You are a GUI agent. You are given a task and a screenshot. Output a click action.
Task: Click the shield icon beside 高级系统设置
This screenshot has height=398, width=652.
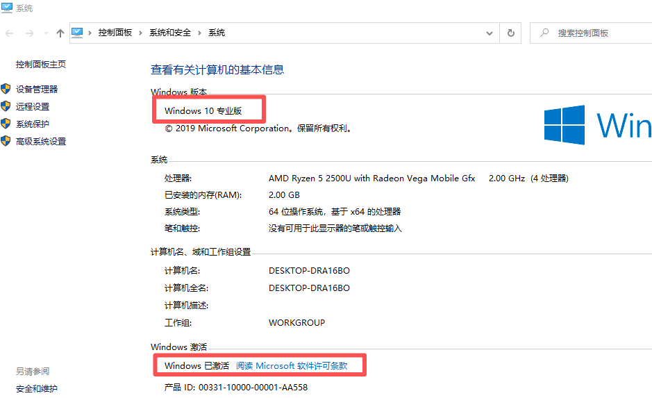click(6, 141)
